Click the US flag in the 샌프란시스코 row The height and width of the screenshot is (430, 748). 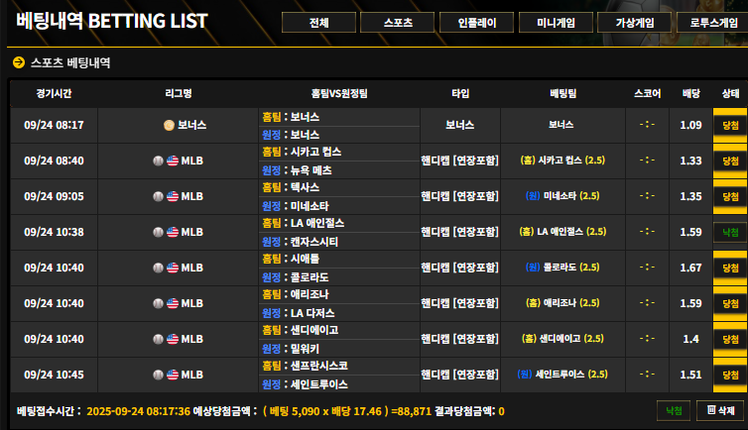[173, 375]
